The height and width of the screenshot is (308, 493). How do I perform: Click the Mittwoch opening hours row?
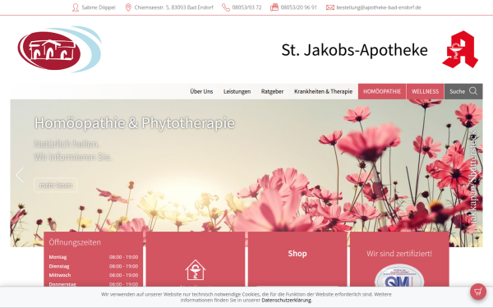[x=94, y=275]
